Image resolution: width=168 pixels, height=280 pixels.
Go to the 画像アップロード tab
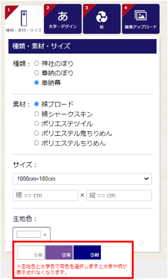click(x=141, y=19)
